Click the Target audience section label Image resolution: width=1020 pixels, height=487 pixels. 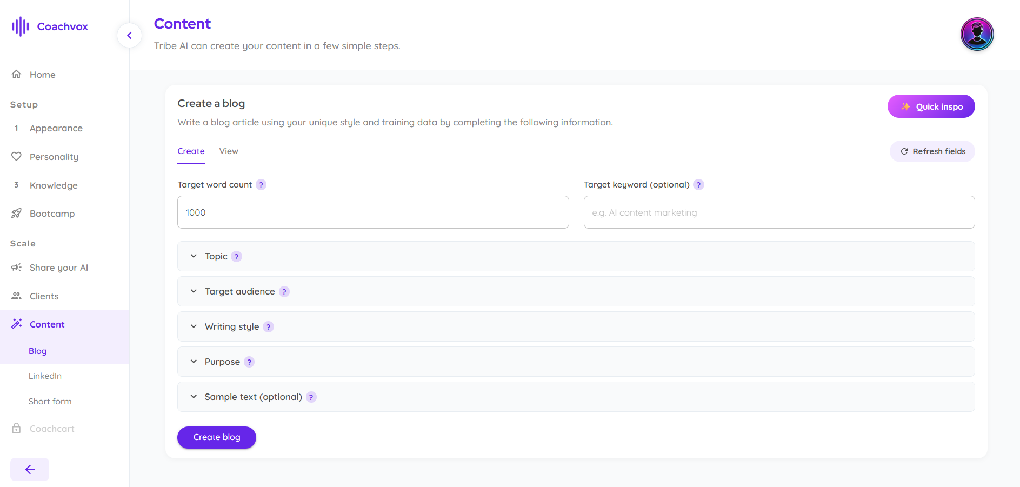239,291
